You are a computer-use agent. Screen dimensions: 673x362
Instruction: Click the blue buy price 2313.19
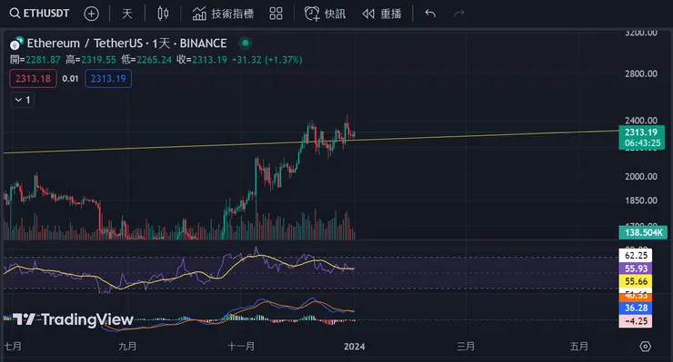click(x=108, y=78)
